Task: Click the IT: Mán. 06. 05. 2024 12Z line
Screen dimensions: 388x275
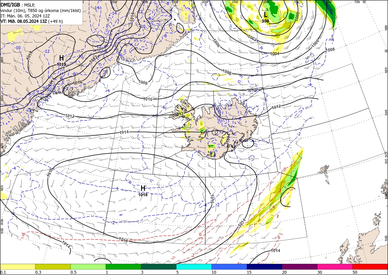Action: click(x=25, y=16)
